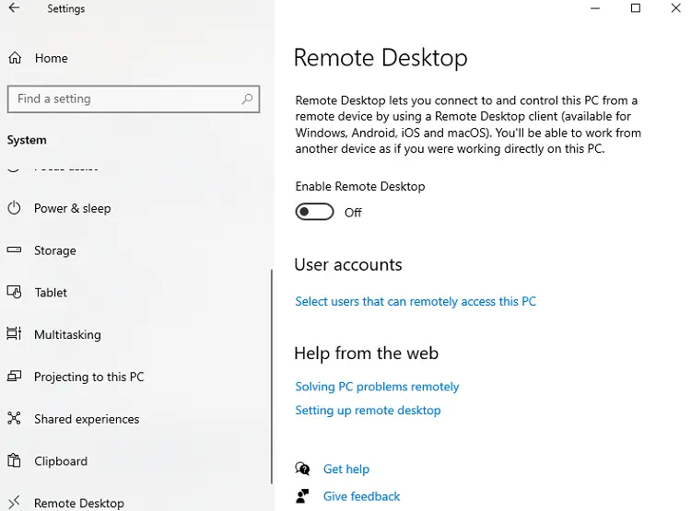
Task: Select Remote Desktop in the sidebar
Action: pos(79,503)
